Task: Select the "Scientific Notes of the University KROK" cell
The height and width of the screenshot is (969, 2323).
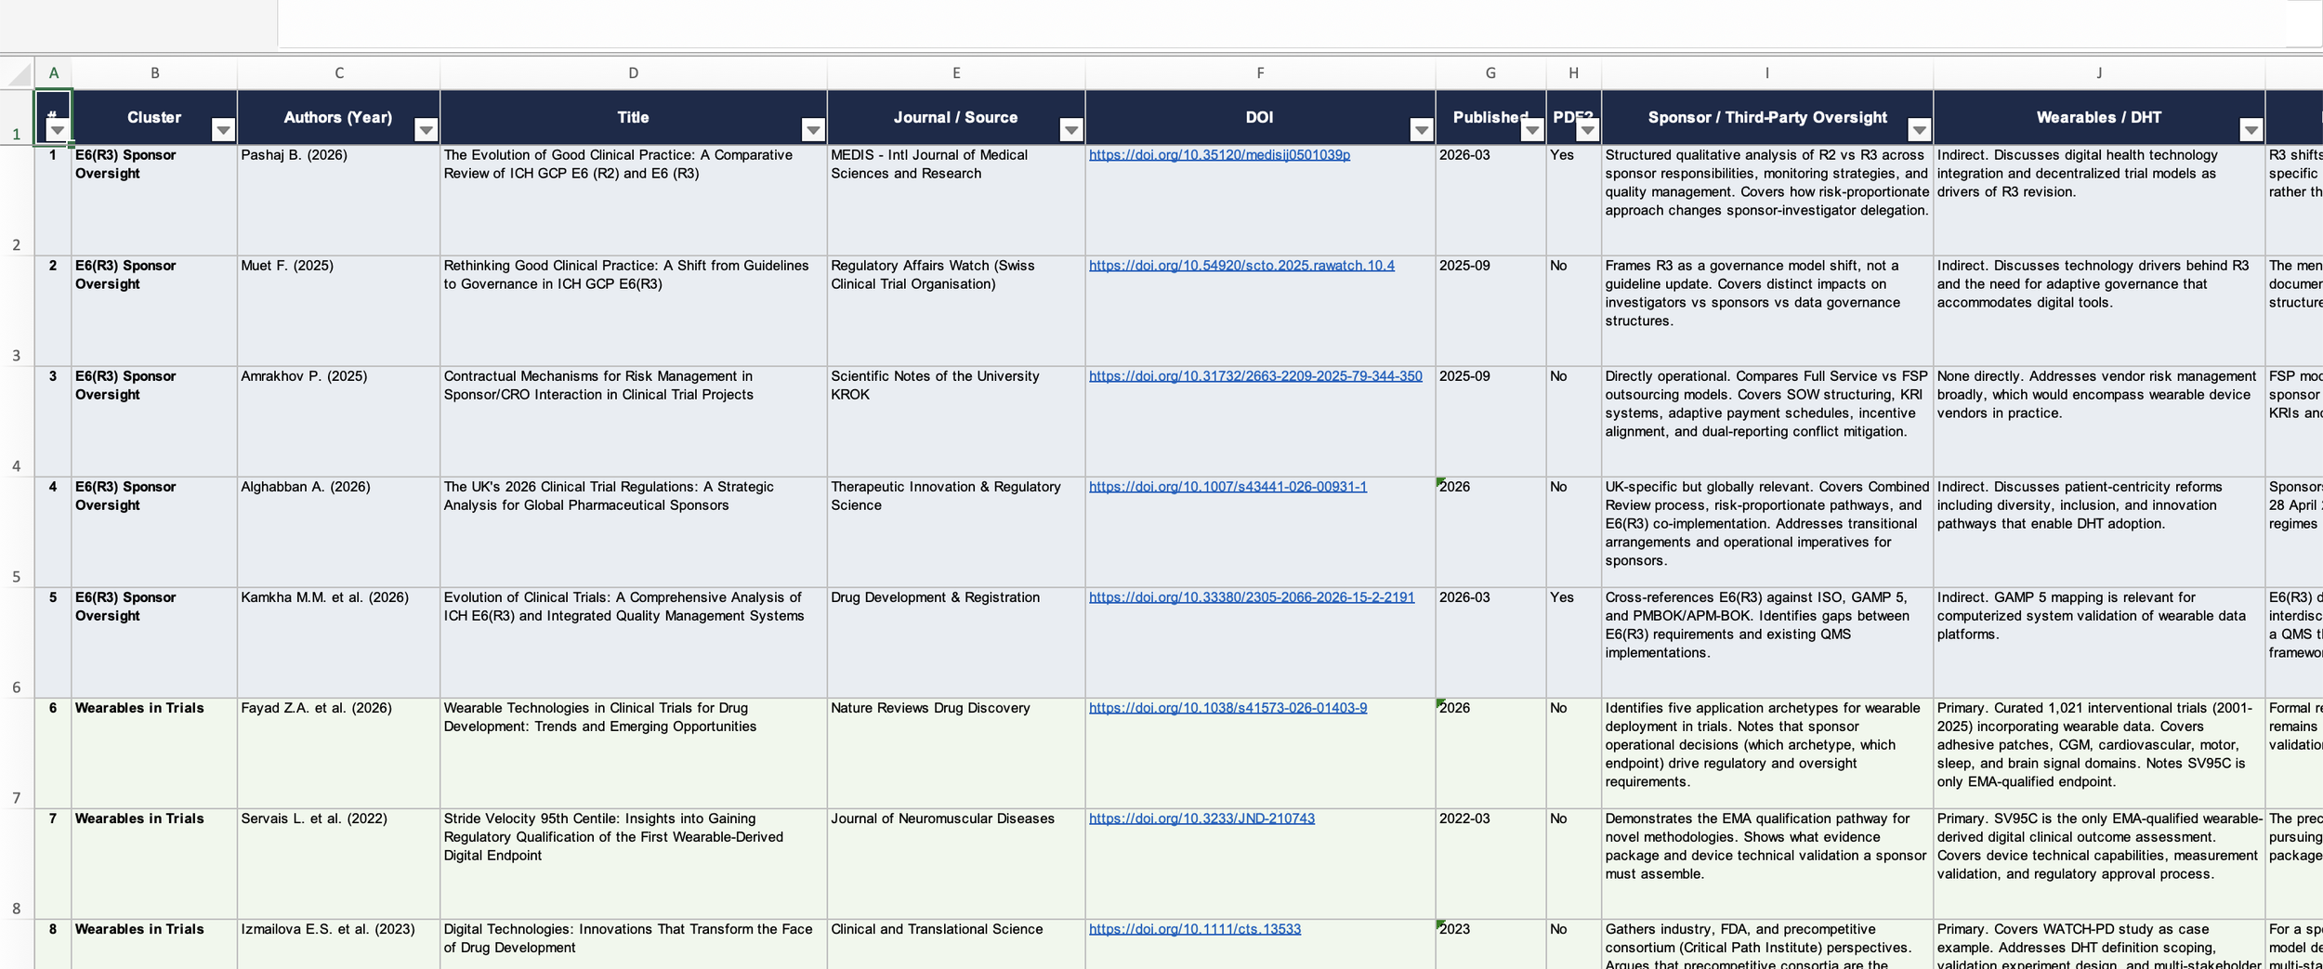Action: tap(956, 421)
